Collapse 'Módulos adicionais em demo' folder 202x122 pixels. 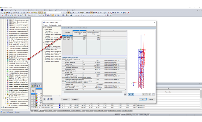click(6, 94)
